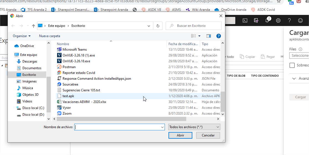The image size is (309, 155).
Task: Select Este equipo in navigation pane
Action: tap(25, 55)
